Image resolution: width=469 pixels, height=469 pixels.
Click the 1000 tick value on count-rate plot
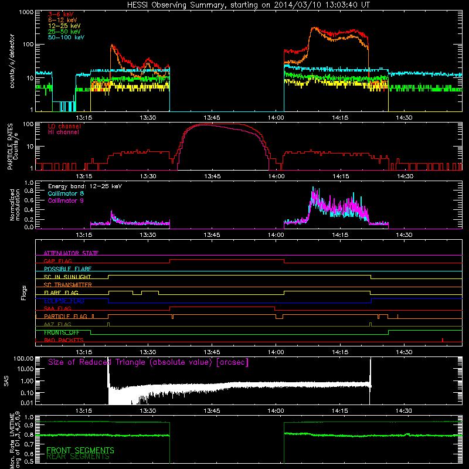[26, 12]
